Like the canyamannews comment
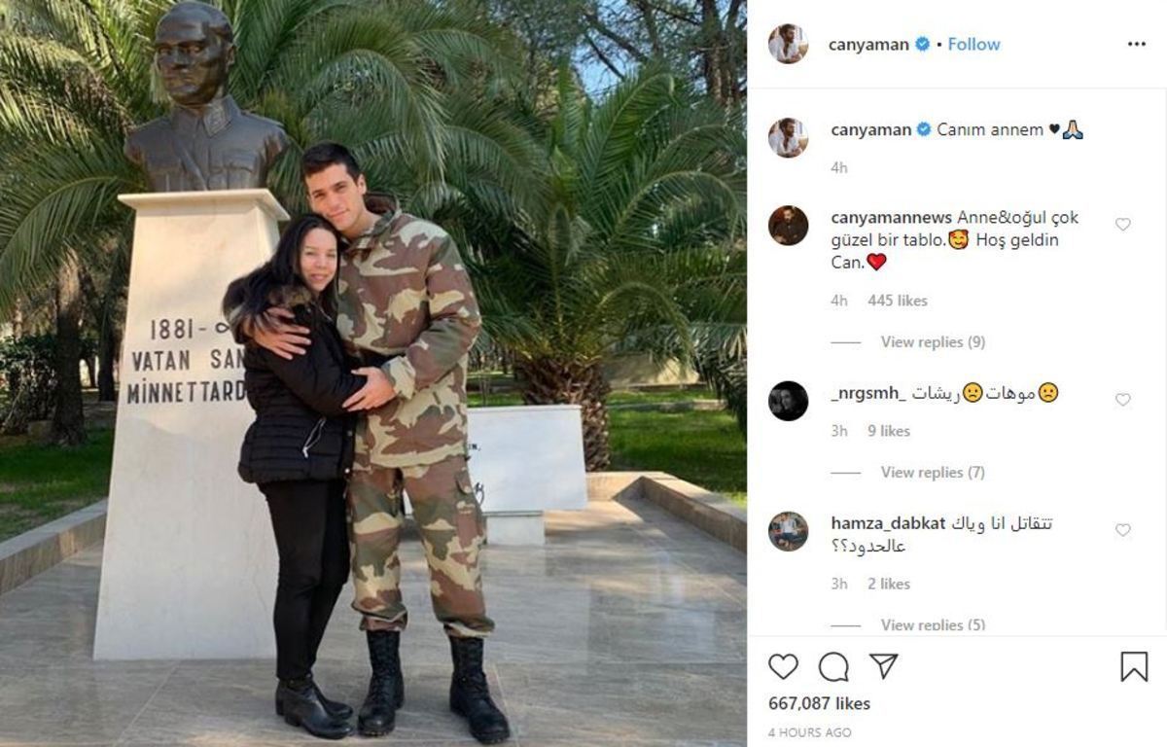 coord(1122,225)
